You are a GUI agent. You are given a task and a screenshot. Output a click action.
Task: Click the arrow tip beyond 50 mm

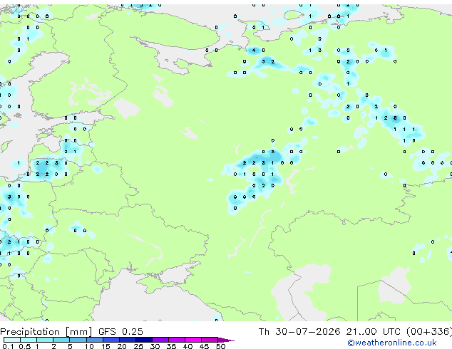click(226, 340)
